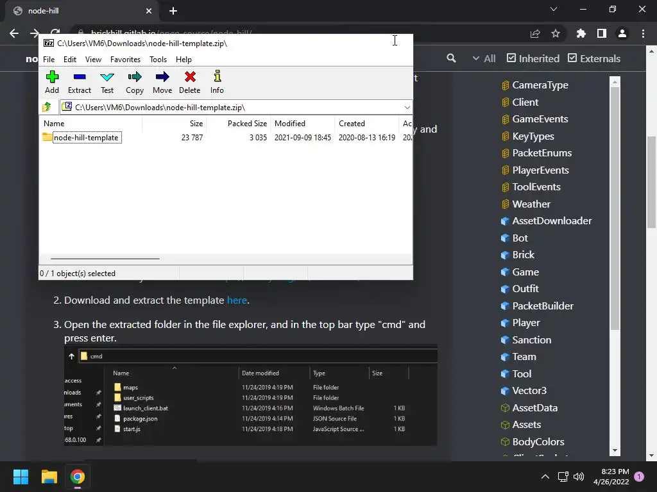Click the AssetDownloader class icon
This screenshot has height=492, width=657.
coord(505,221)
